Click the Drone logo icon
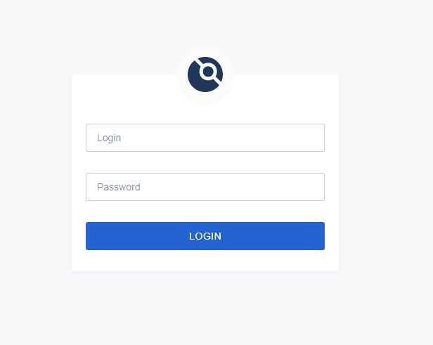Viewport: 433px width, 345px height. point(205,74)
